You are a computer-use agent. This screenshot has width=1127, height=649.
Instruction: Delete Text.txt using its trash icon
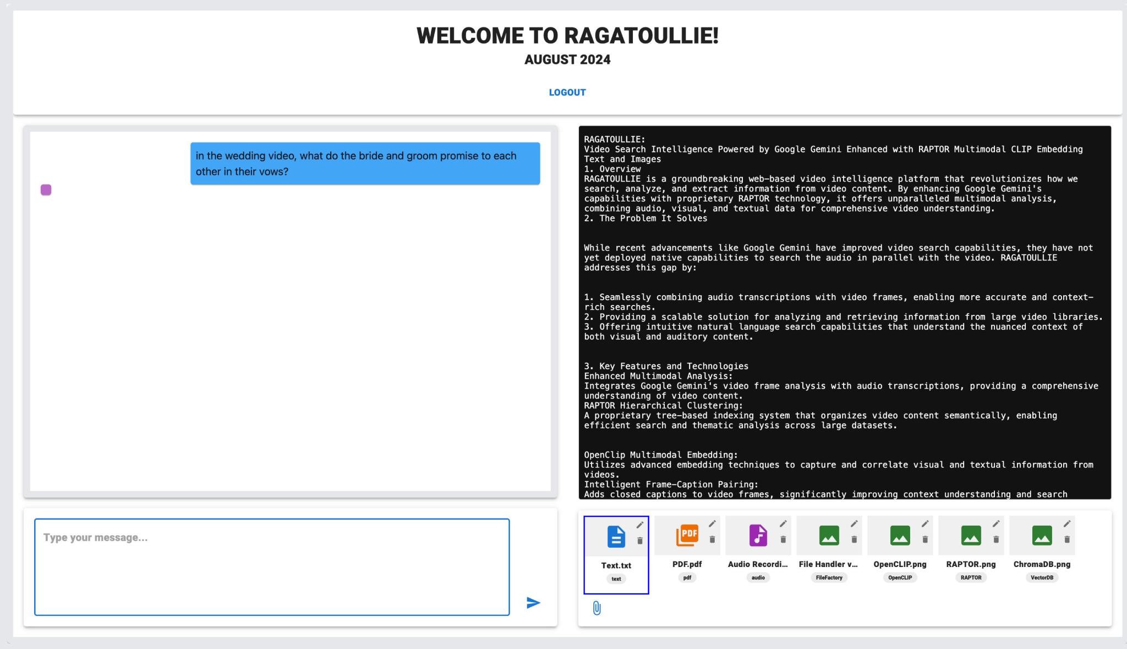click(640, 541)
